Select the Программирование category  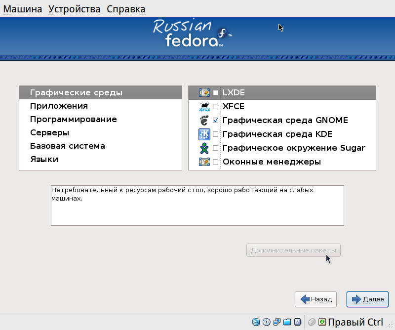pyautogui.click(x=101, y=119)
